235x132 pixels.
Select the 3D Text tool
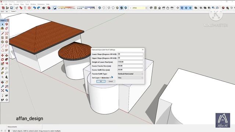[7, 77]
